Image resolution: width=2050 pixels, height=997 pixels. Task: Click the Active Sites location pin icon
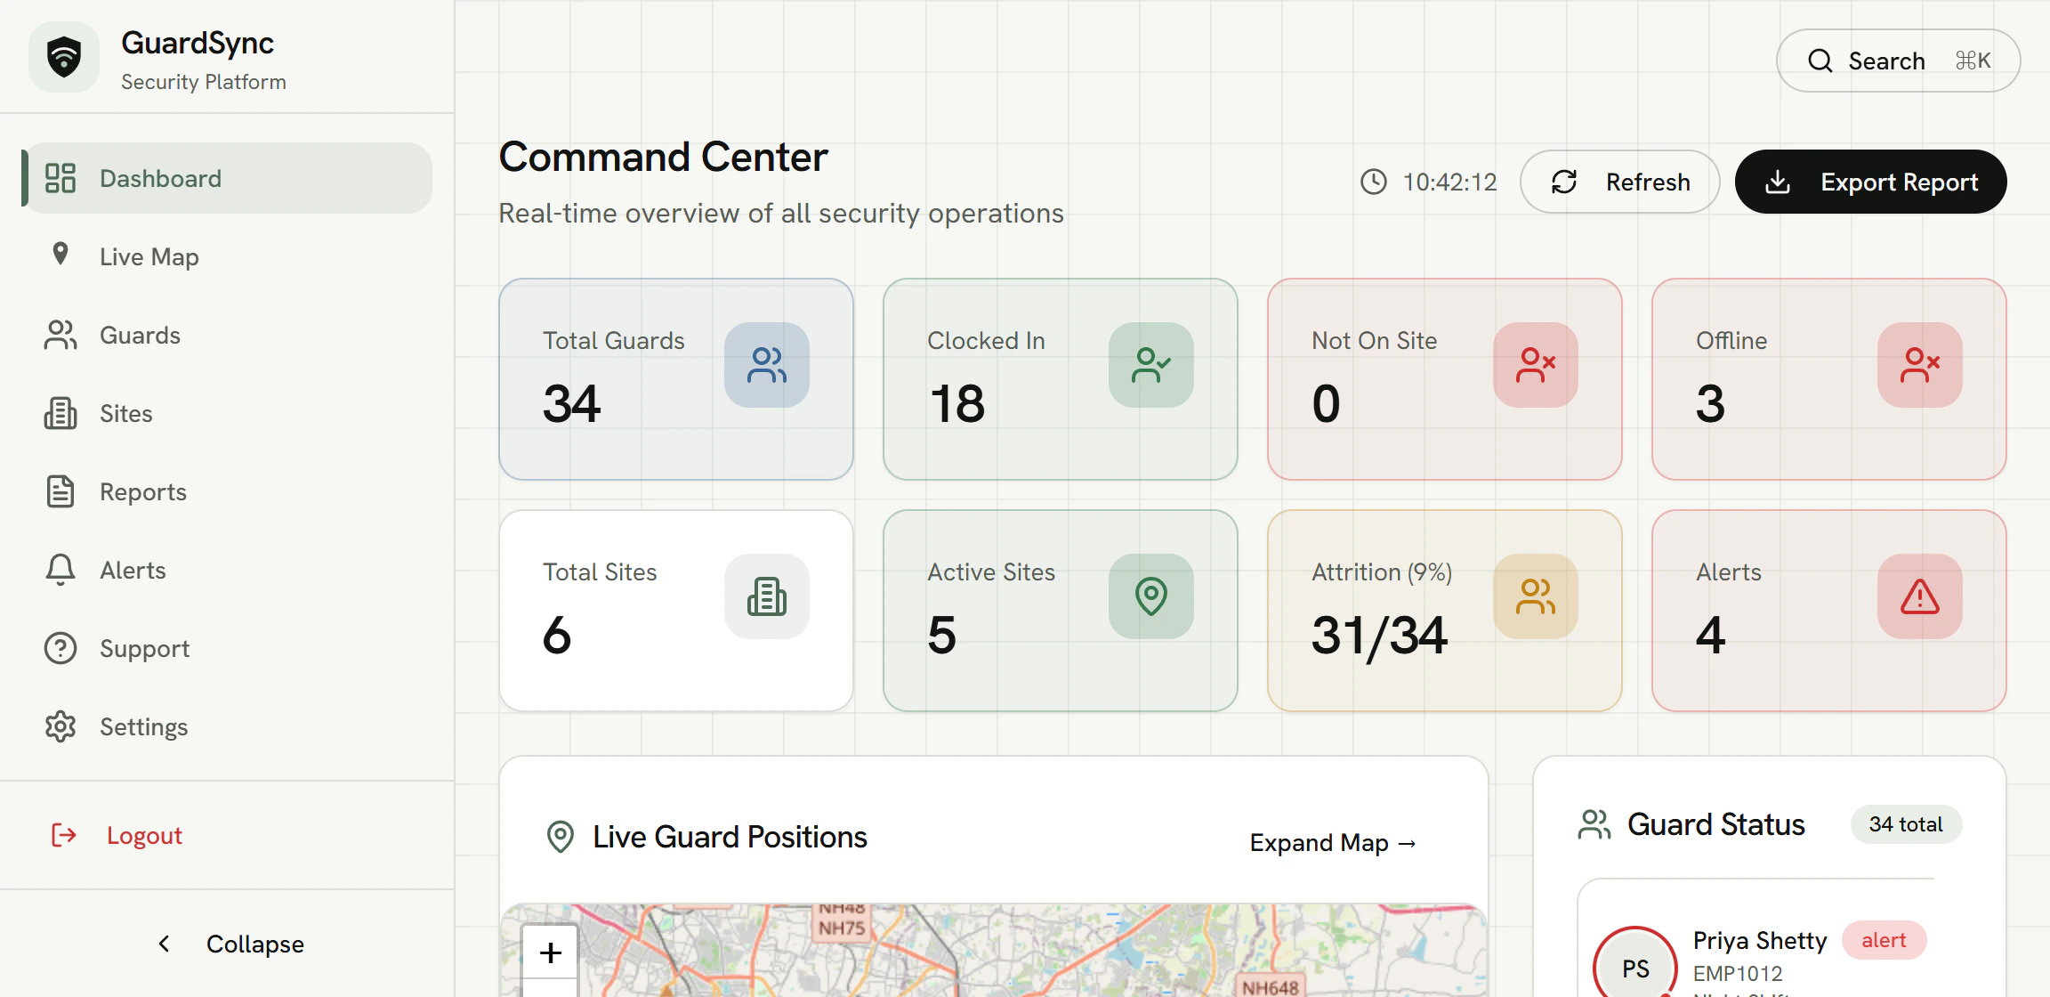coord(1151,596)
